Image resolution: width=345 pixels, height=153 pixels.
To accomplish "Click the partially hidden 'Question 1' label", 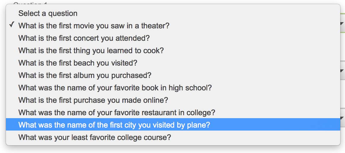I will [30, 3].
